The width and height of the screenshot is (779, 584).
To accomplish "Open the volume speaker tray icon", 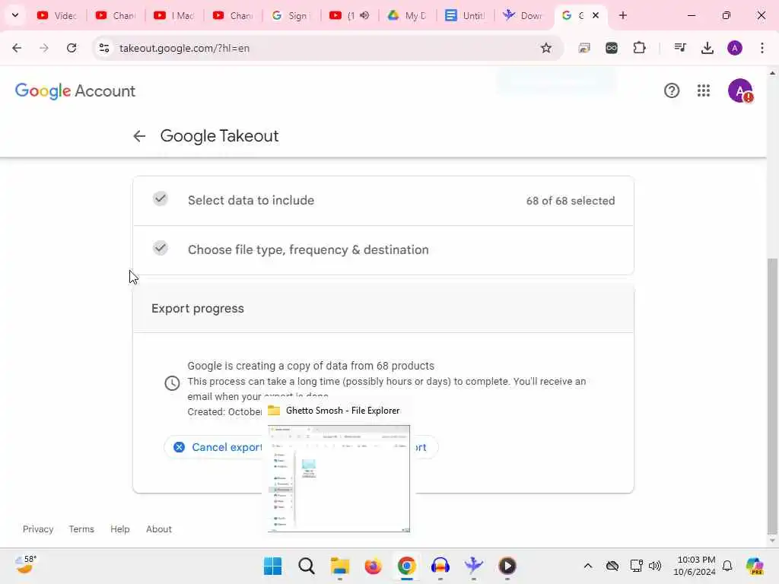I will point(655,566).
